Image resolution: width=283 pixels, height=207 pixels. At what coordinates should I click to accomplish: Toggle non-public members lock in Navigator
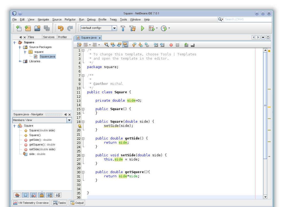point(41,195)
